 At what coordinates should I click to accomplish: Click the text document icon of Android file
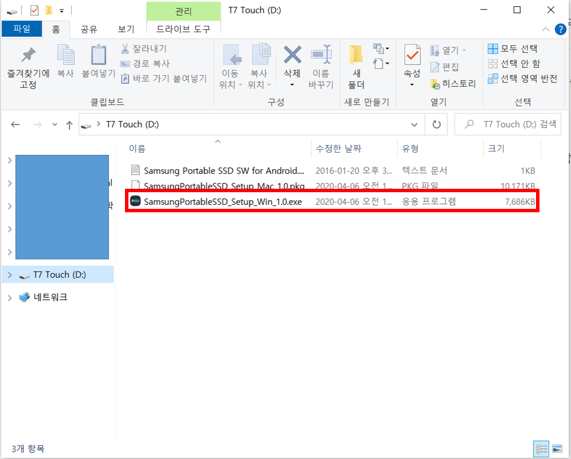click(135, 170)
